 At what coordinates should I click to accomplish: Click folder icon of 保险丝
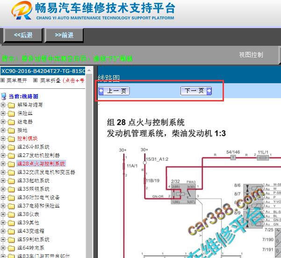pyautogui.click(x=11, y=114)
